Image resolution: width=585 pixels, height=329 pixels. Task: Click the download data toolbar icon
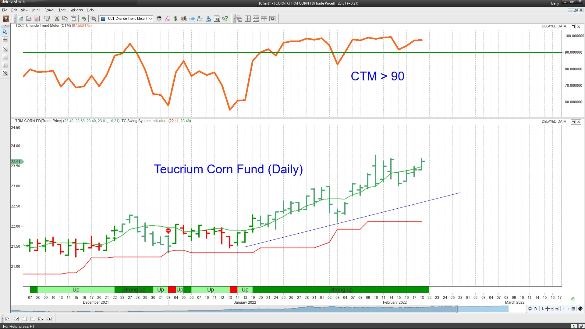point(200,19)
